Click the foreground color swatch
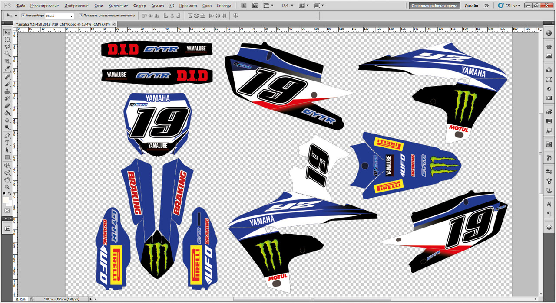The width and height of the screenshot is (556, 303). click(x=5, y=200)
